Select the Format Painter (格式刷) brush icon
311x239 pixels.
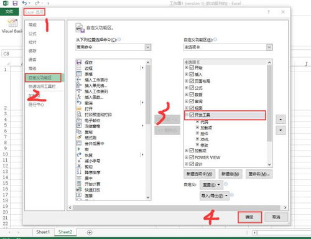(x=79, y=138)
